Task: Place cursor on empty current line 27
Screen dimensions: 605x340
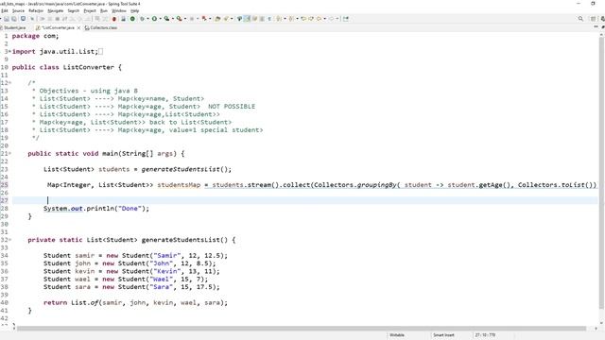Action: (304, 200)
